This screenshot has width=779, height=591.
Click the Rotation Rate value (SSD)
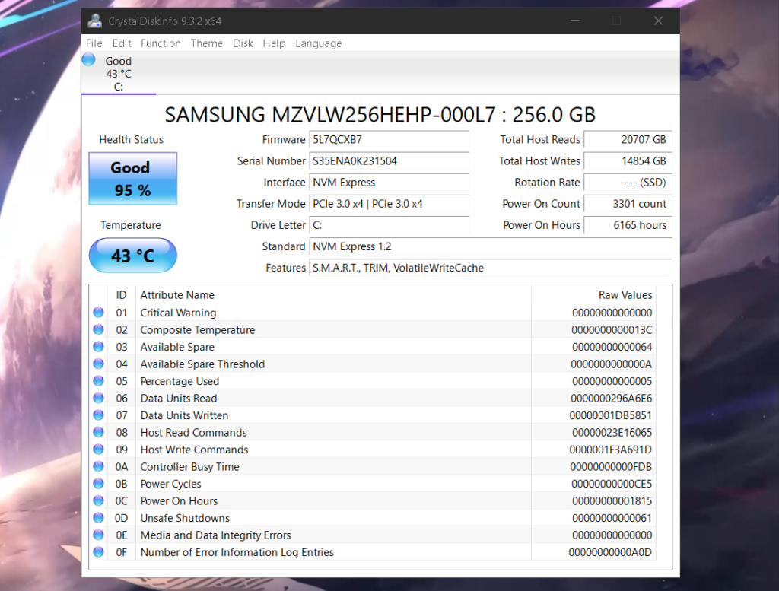pyautogui.click(x=628, y=183)
